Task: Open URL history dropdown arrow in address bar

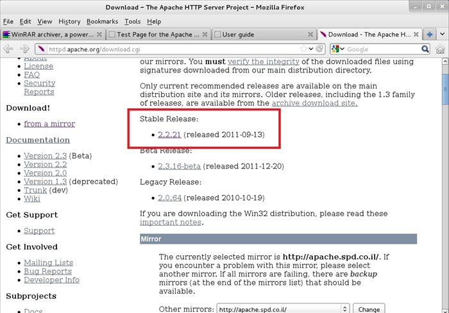Action: [x=311, y=49]
